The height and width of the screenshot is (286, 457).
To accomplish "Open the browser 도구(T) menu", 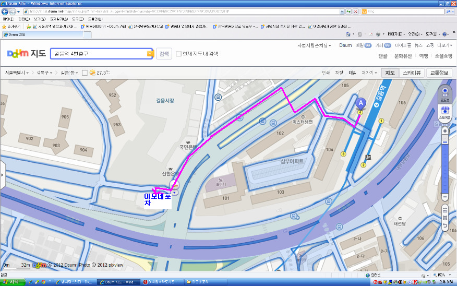I will click(x=78, y=19).
